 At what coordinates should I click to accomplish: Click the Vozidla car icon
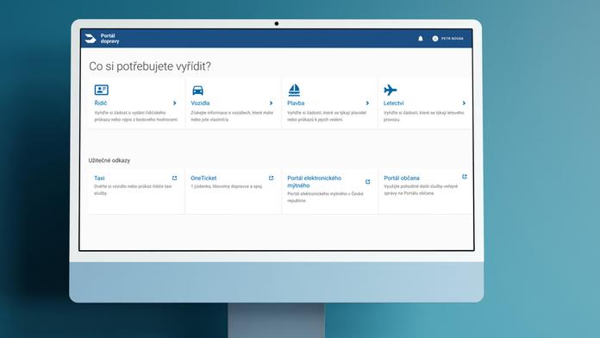pos(197,91)
